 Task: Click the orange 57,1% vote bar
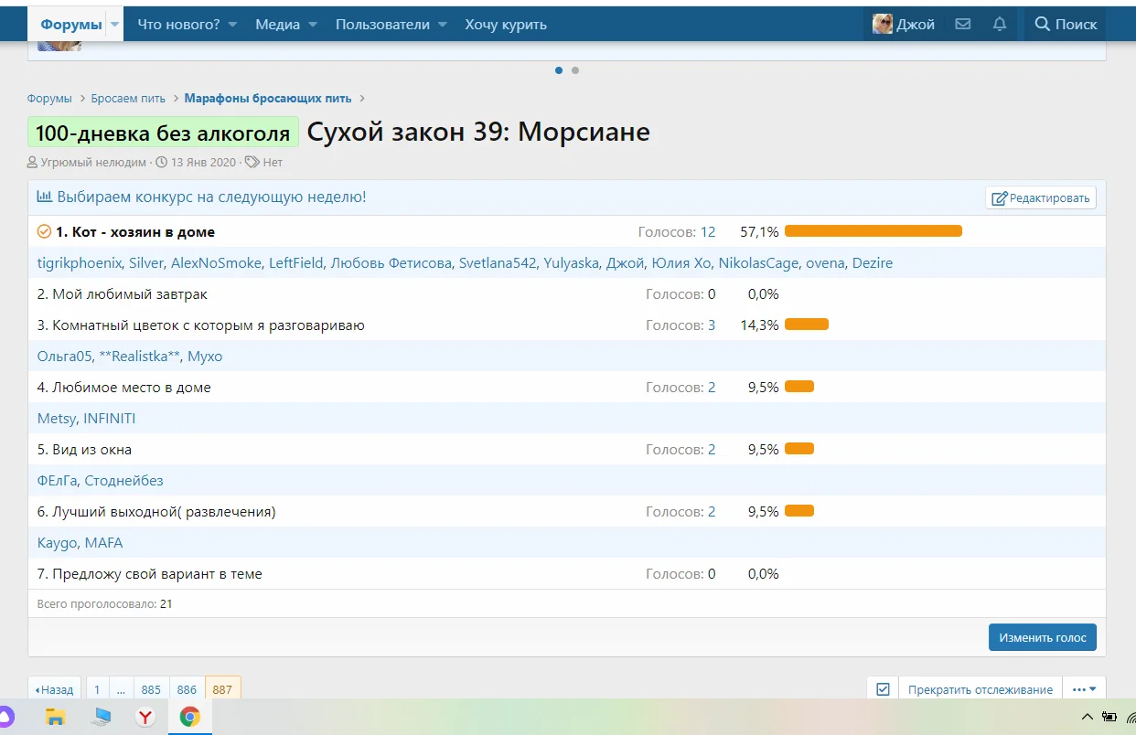[x=873, y=231]
